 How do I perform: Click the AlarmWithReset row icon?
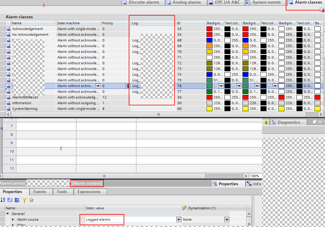(8, 97)
